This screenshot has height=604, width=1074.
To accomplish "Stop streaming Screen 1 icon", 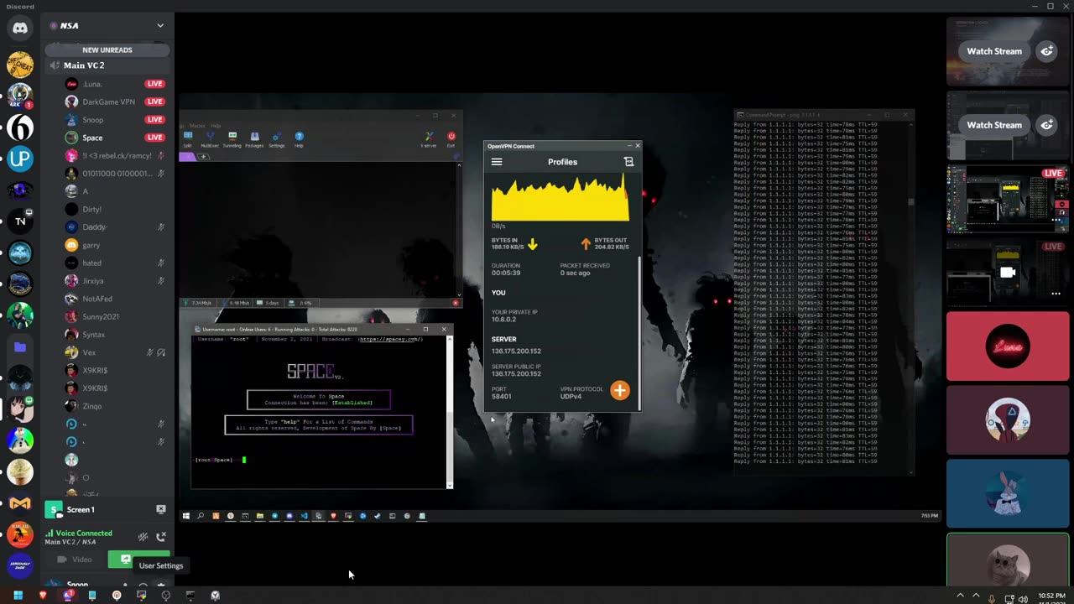I will pos(161,509).
